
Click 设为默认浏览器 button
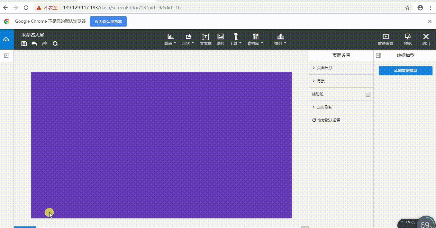(108, 21)
